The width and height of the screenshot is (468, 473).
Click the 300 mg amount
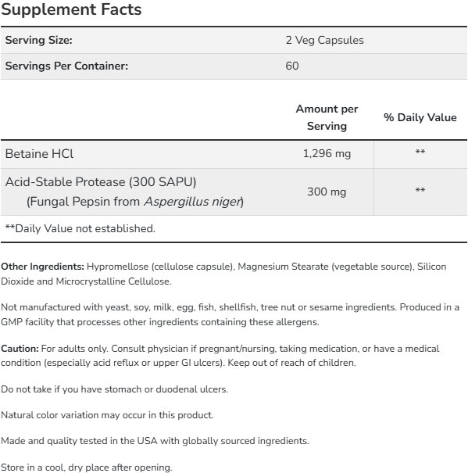tap(327, 192)
